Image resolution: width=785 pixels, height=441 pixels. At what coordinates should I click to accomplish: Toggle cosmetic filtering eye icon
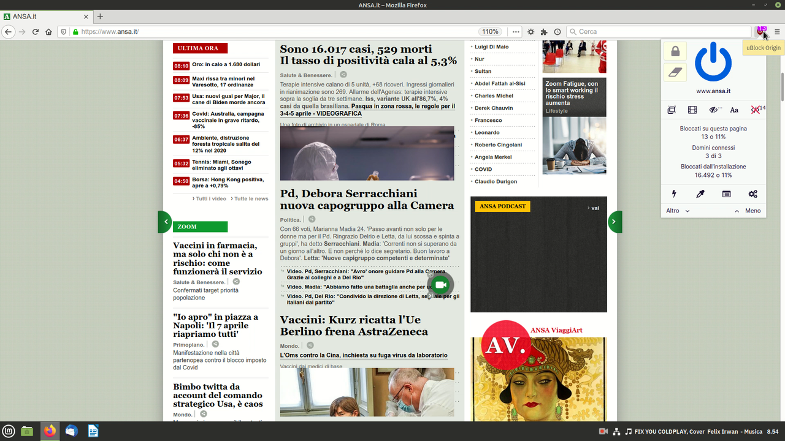point(714,110)
